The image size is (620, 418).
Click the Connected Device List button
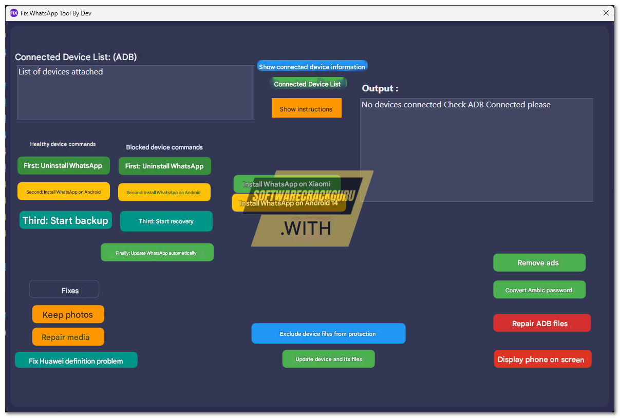pyautogui.click(x=308, y=84)
